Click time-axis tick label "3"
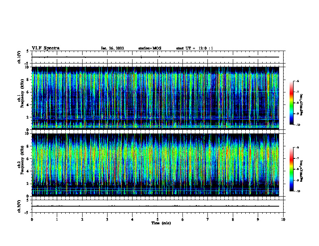Image resolution: width=319 pixels, height=246 pixels. click(x=107, y=219)
